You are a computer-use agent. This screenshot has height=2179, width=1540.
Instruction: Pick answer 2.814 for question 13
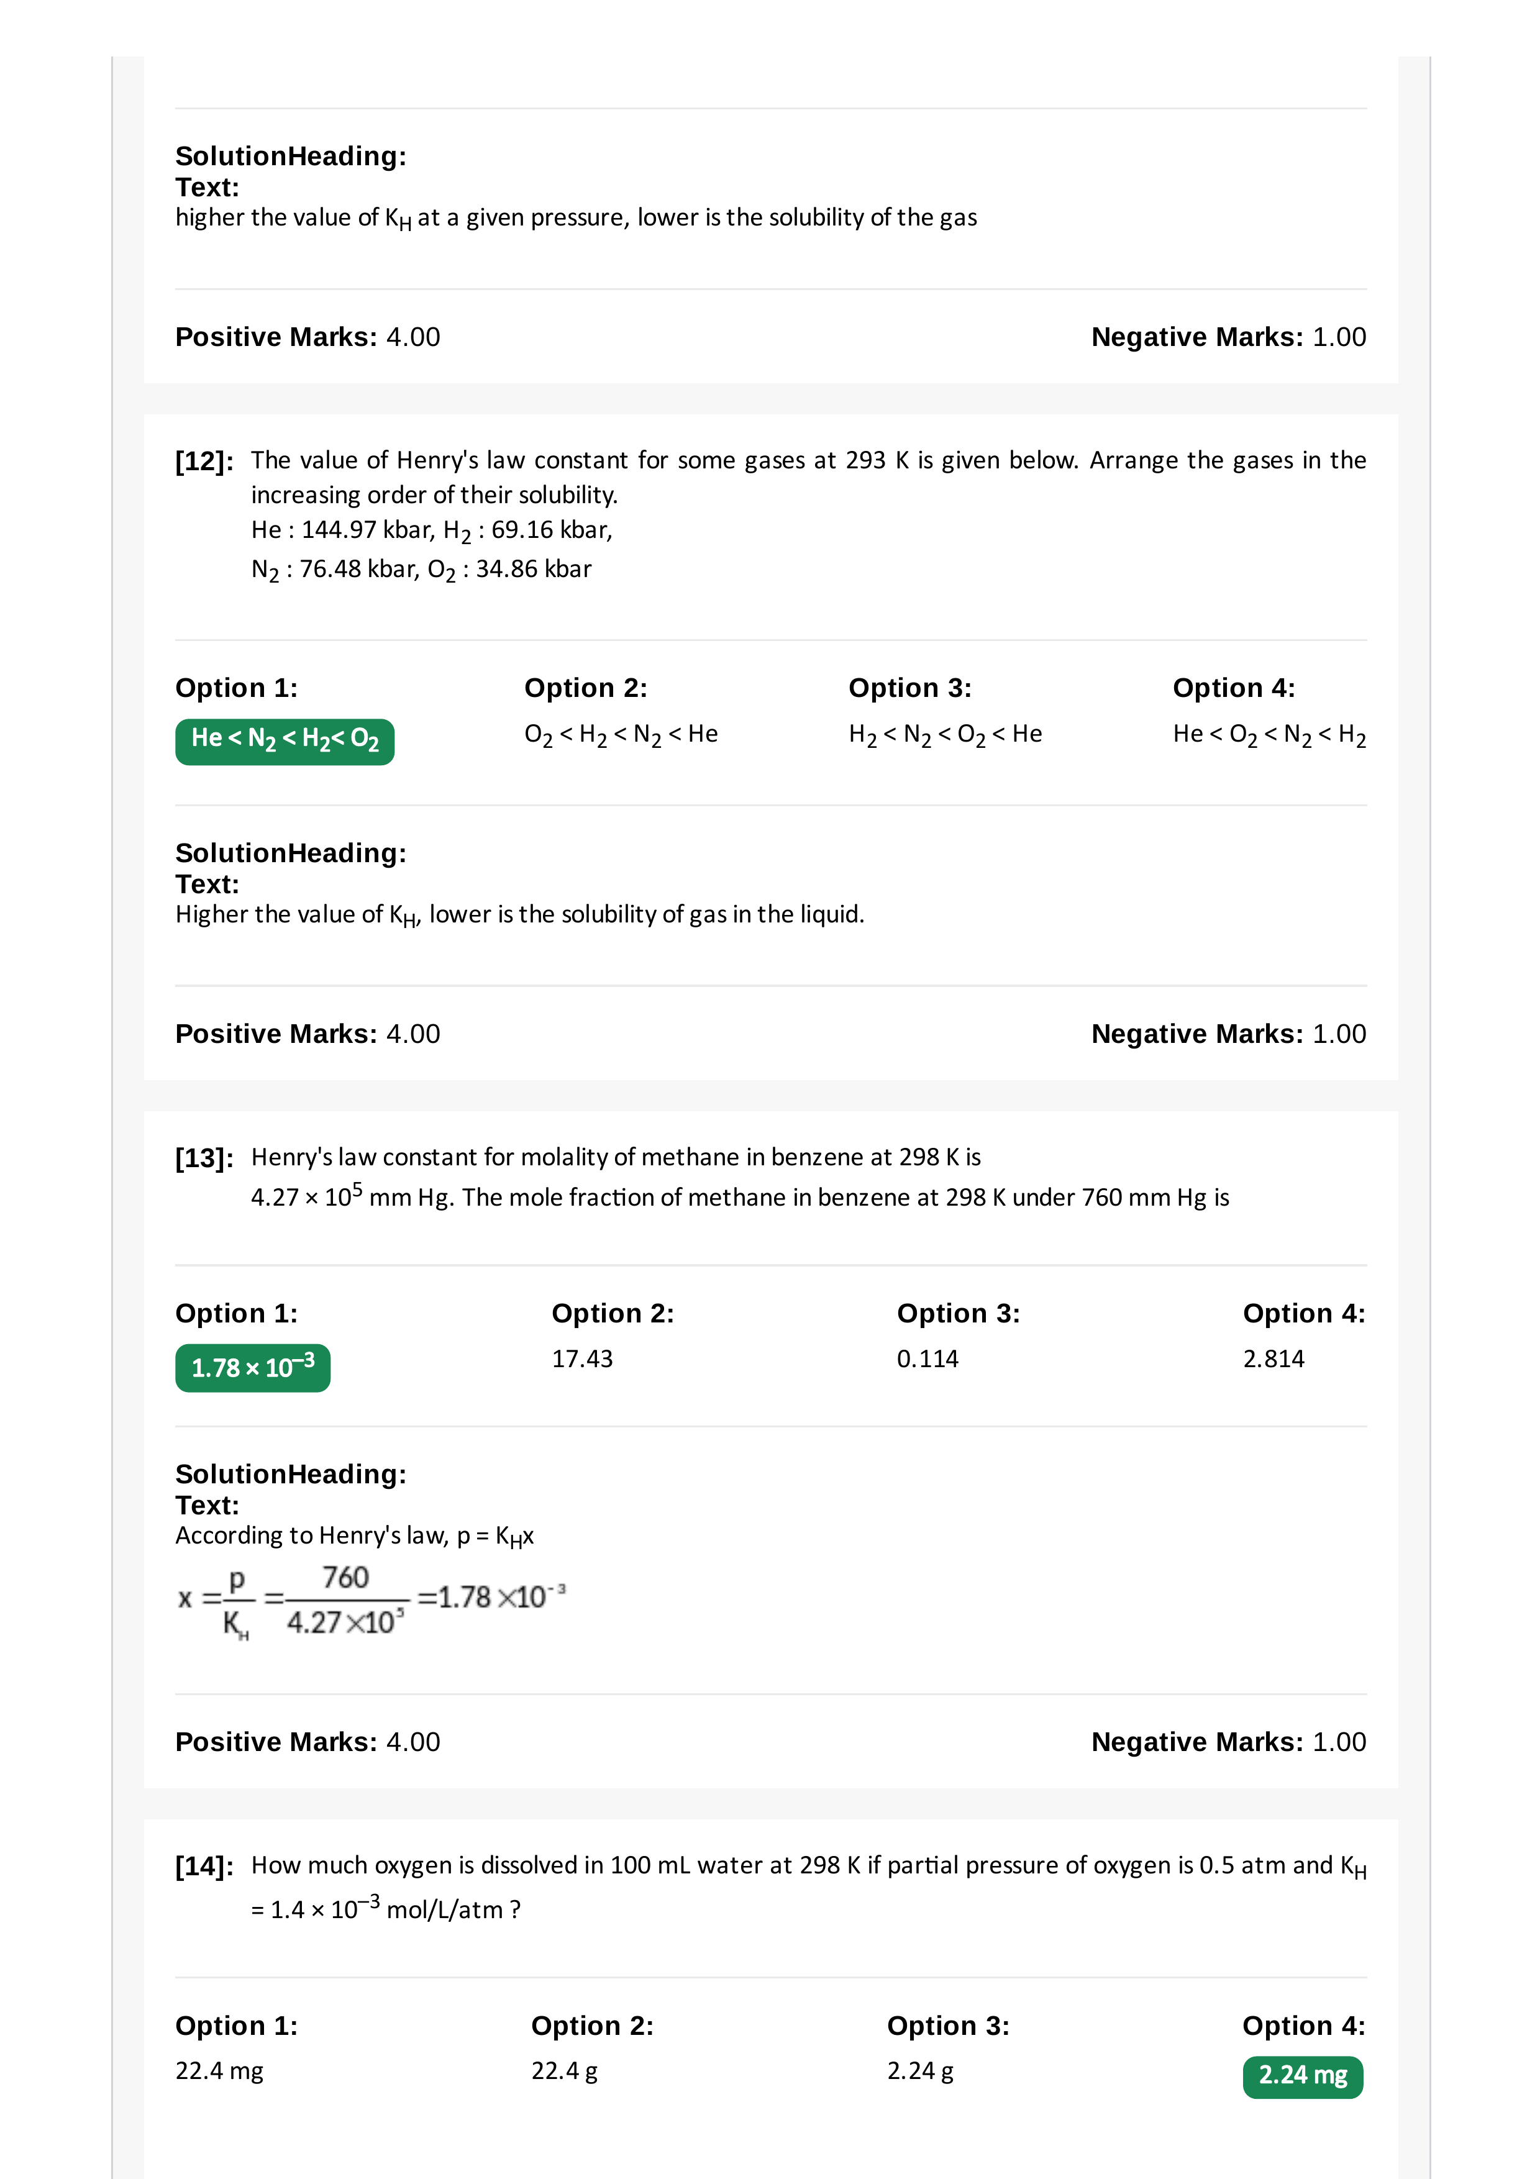click(1273, 1359)
